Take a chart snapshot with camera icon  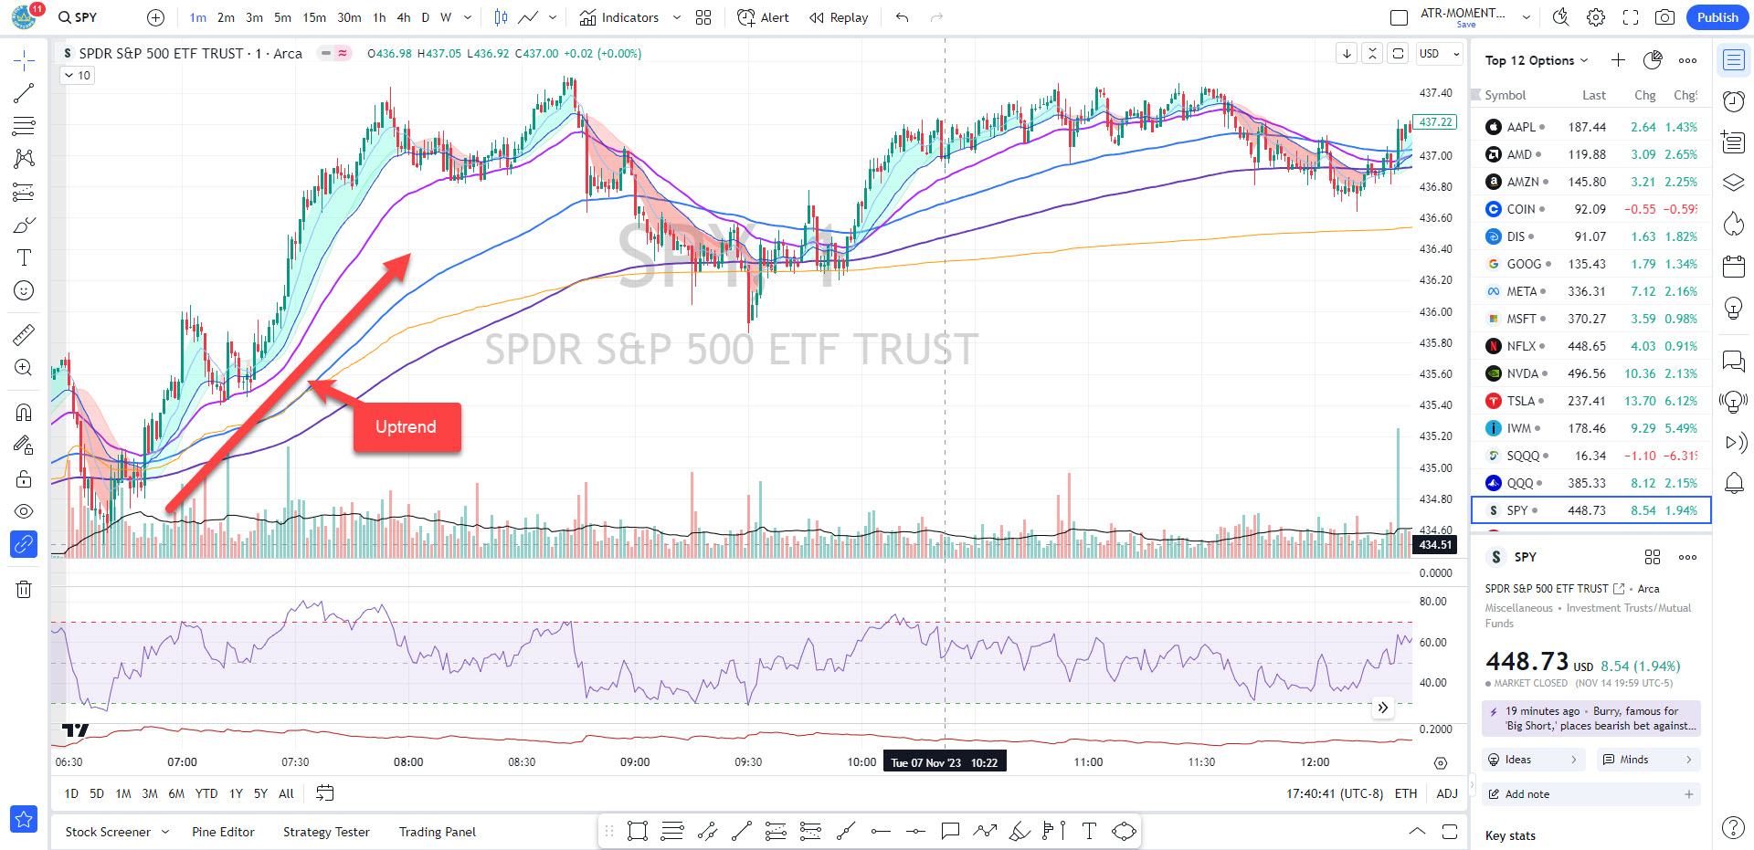pos(1664,17)
